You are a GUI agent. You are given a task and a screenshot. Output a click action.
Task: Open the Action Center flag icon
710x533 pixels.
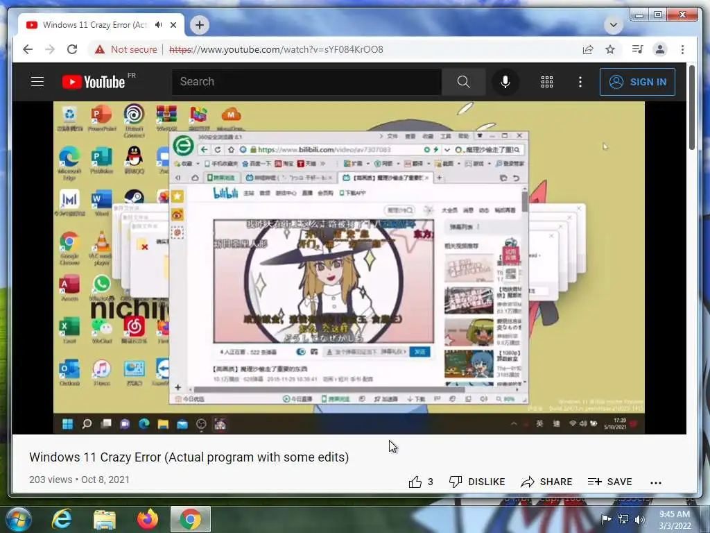pos(606,519)
